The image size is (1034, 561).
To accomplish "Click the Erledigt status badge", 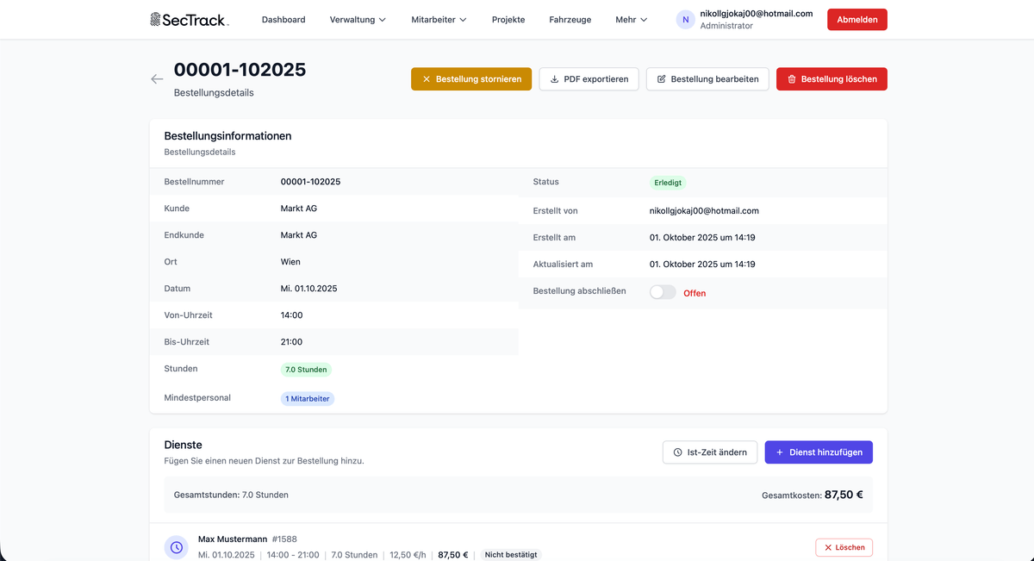I will click(x=668, y=183).
